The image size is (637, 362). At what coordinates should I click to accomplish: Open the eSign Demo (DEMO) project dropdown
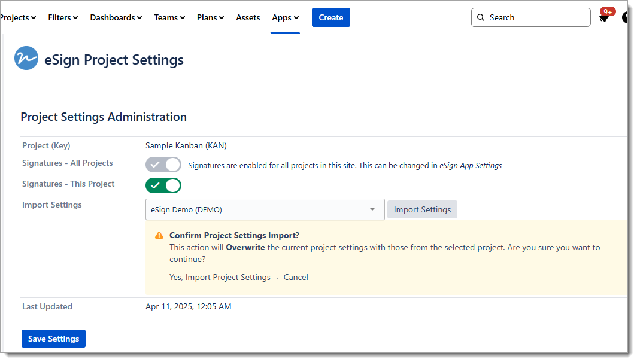click(265, 209)
